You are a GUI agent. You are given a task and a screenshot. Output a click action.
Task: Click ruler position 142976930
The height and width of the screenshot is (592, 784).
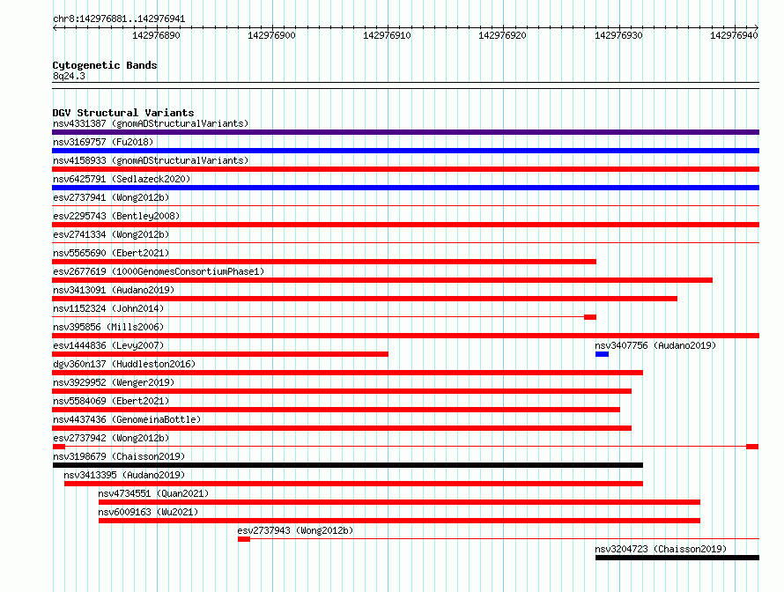[618, 35]
